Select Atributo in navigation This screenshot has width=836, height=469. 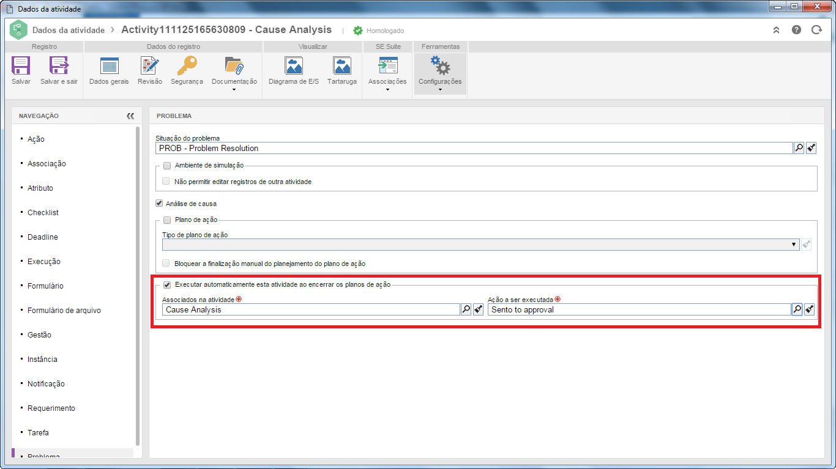coord(40,188)
